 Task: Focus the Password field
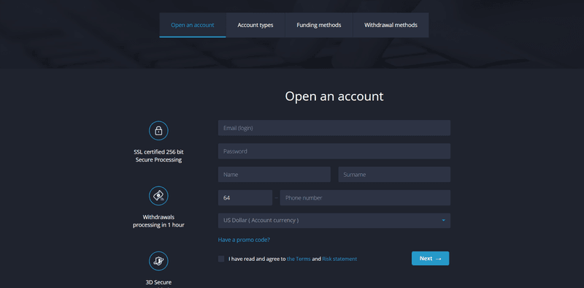coord(334,151)
